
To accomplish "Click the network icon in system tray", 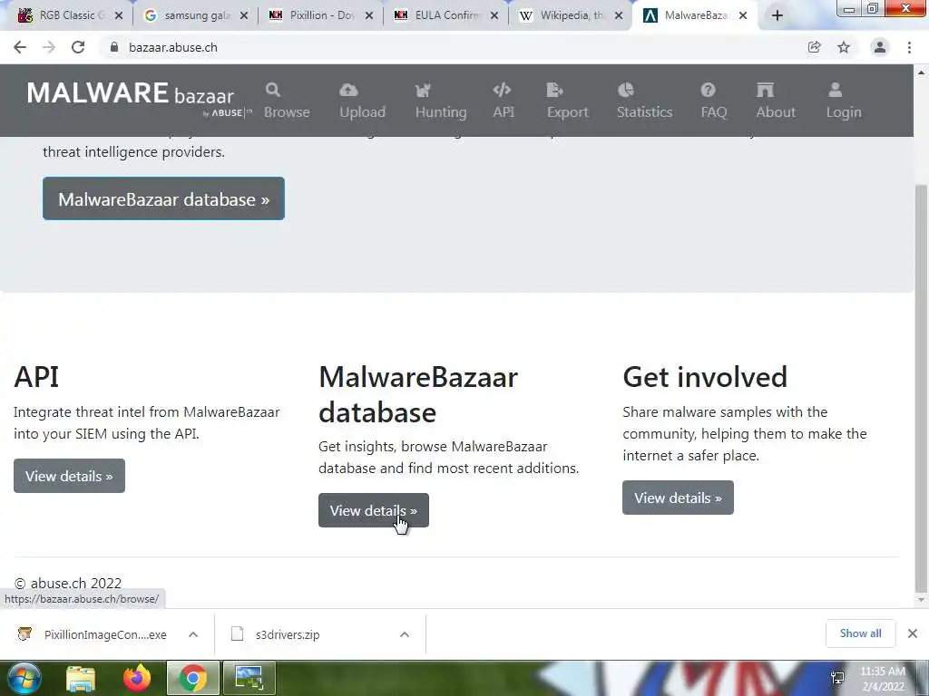I will [x=837, y=678].
